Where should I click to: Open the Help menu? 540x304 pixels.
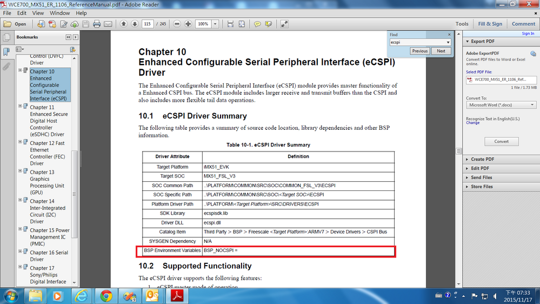pyautogui.click(x=81, y=13)
